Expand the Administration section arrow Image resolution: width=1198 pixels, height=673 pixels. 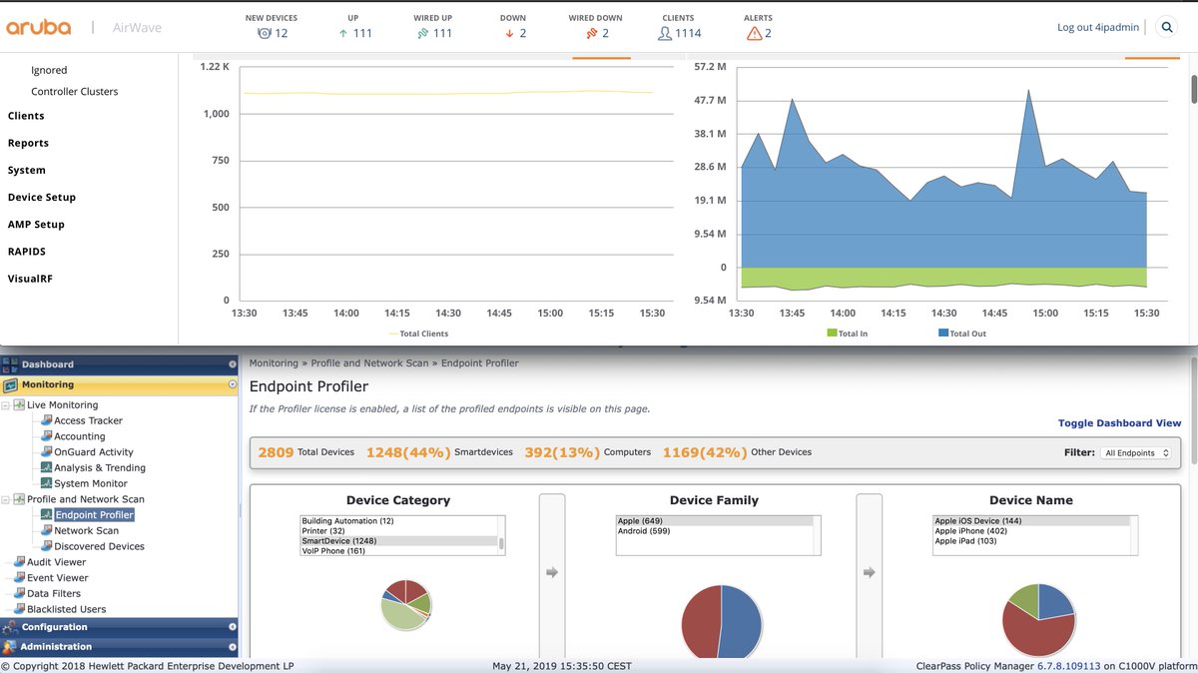(x=232, y=646)
